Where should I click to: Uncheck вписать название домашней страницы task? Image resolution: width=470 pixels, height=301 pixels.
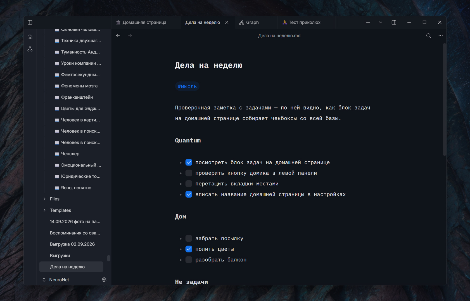189,194
